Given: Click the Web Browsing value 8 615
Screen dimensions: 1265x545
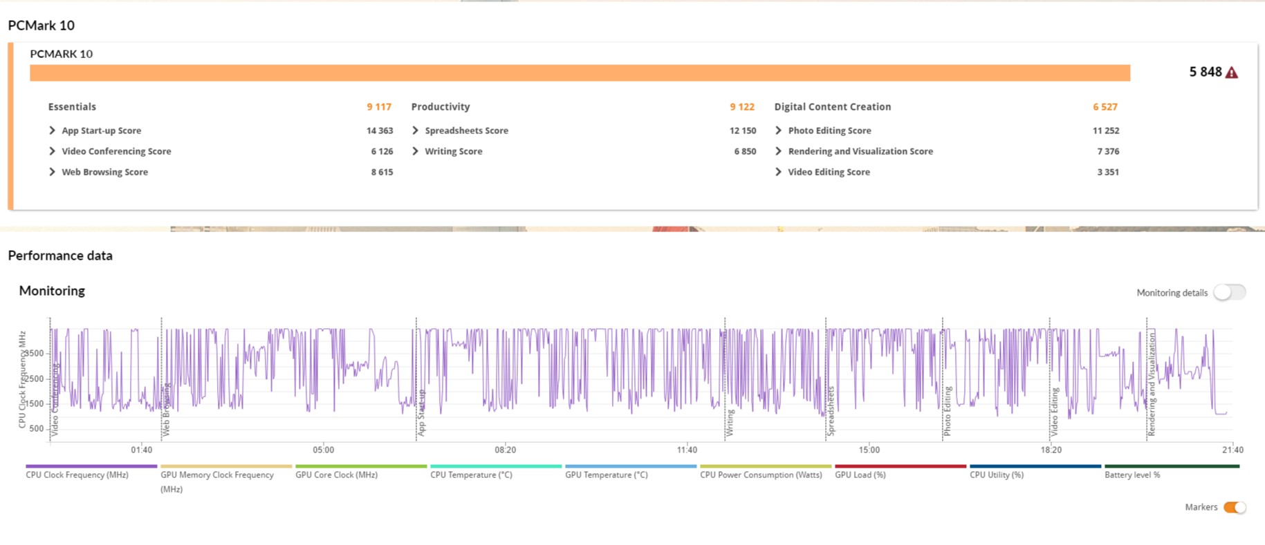Looking at the screenshot, I should pyautogui.click(x=382, y=172).
